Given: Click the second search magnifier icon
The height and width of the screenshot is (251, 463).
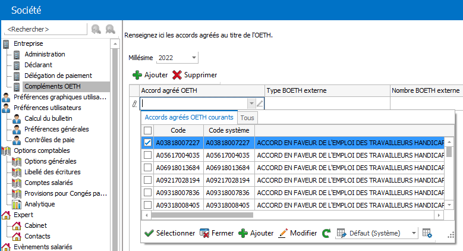Looking at the screenshot, I should click(110, 29).
